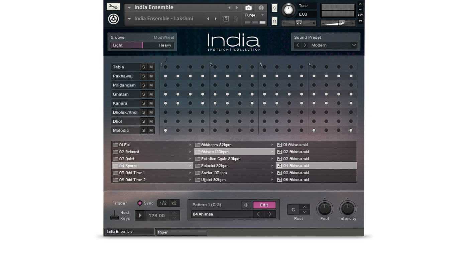Expand the 02 Relaxed folder
Viewport: 468px width, 268px height.
pos(152,152)
